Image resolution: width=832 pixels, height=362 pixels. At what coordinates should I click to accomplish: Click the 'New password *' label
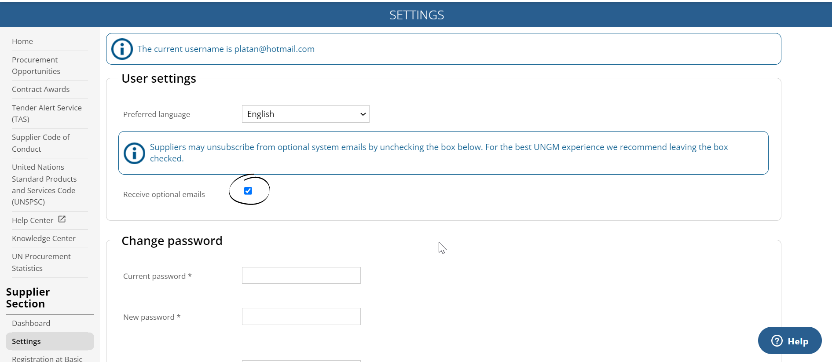tap(152, 317)
